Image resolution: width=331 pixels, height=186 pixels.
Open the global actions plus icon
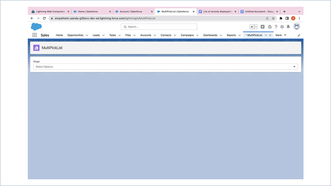coord(262,26)
